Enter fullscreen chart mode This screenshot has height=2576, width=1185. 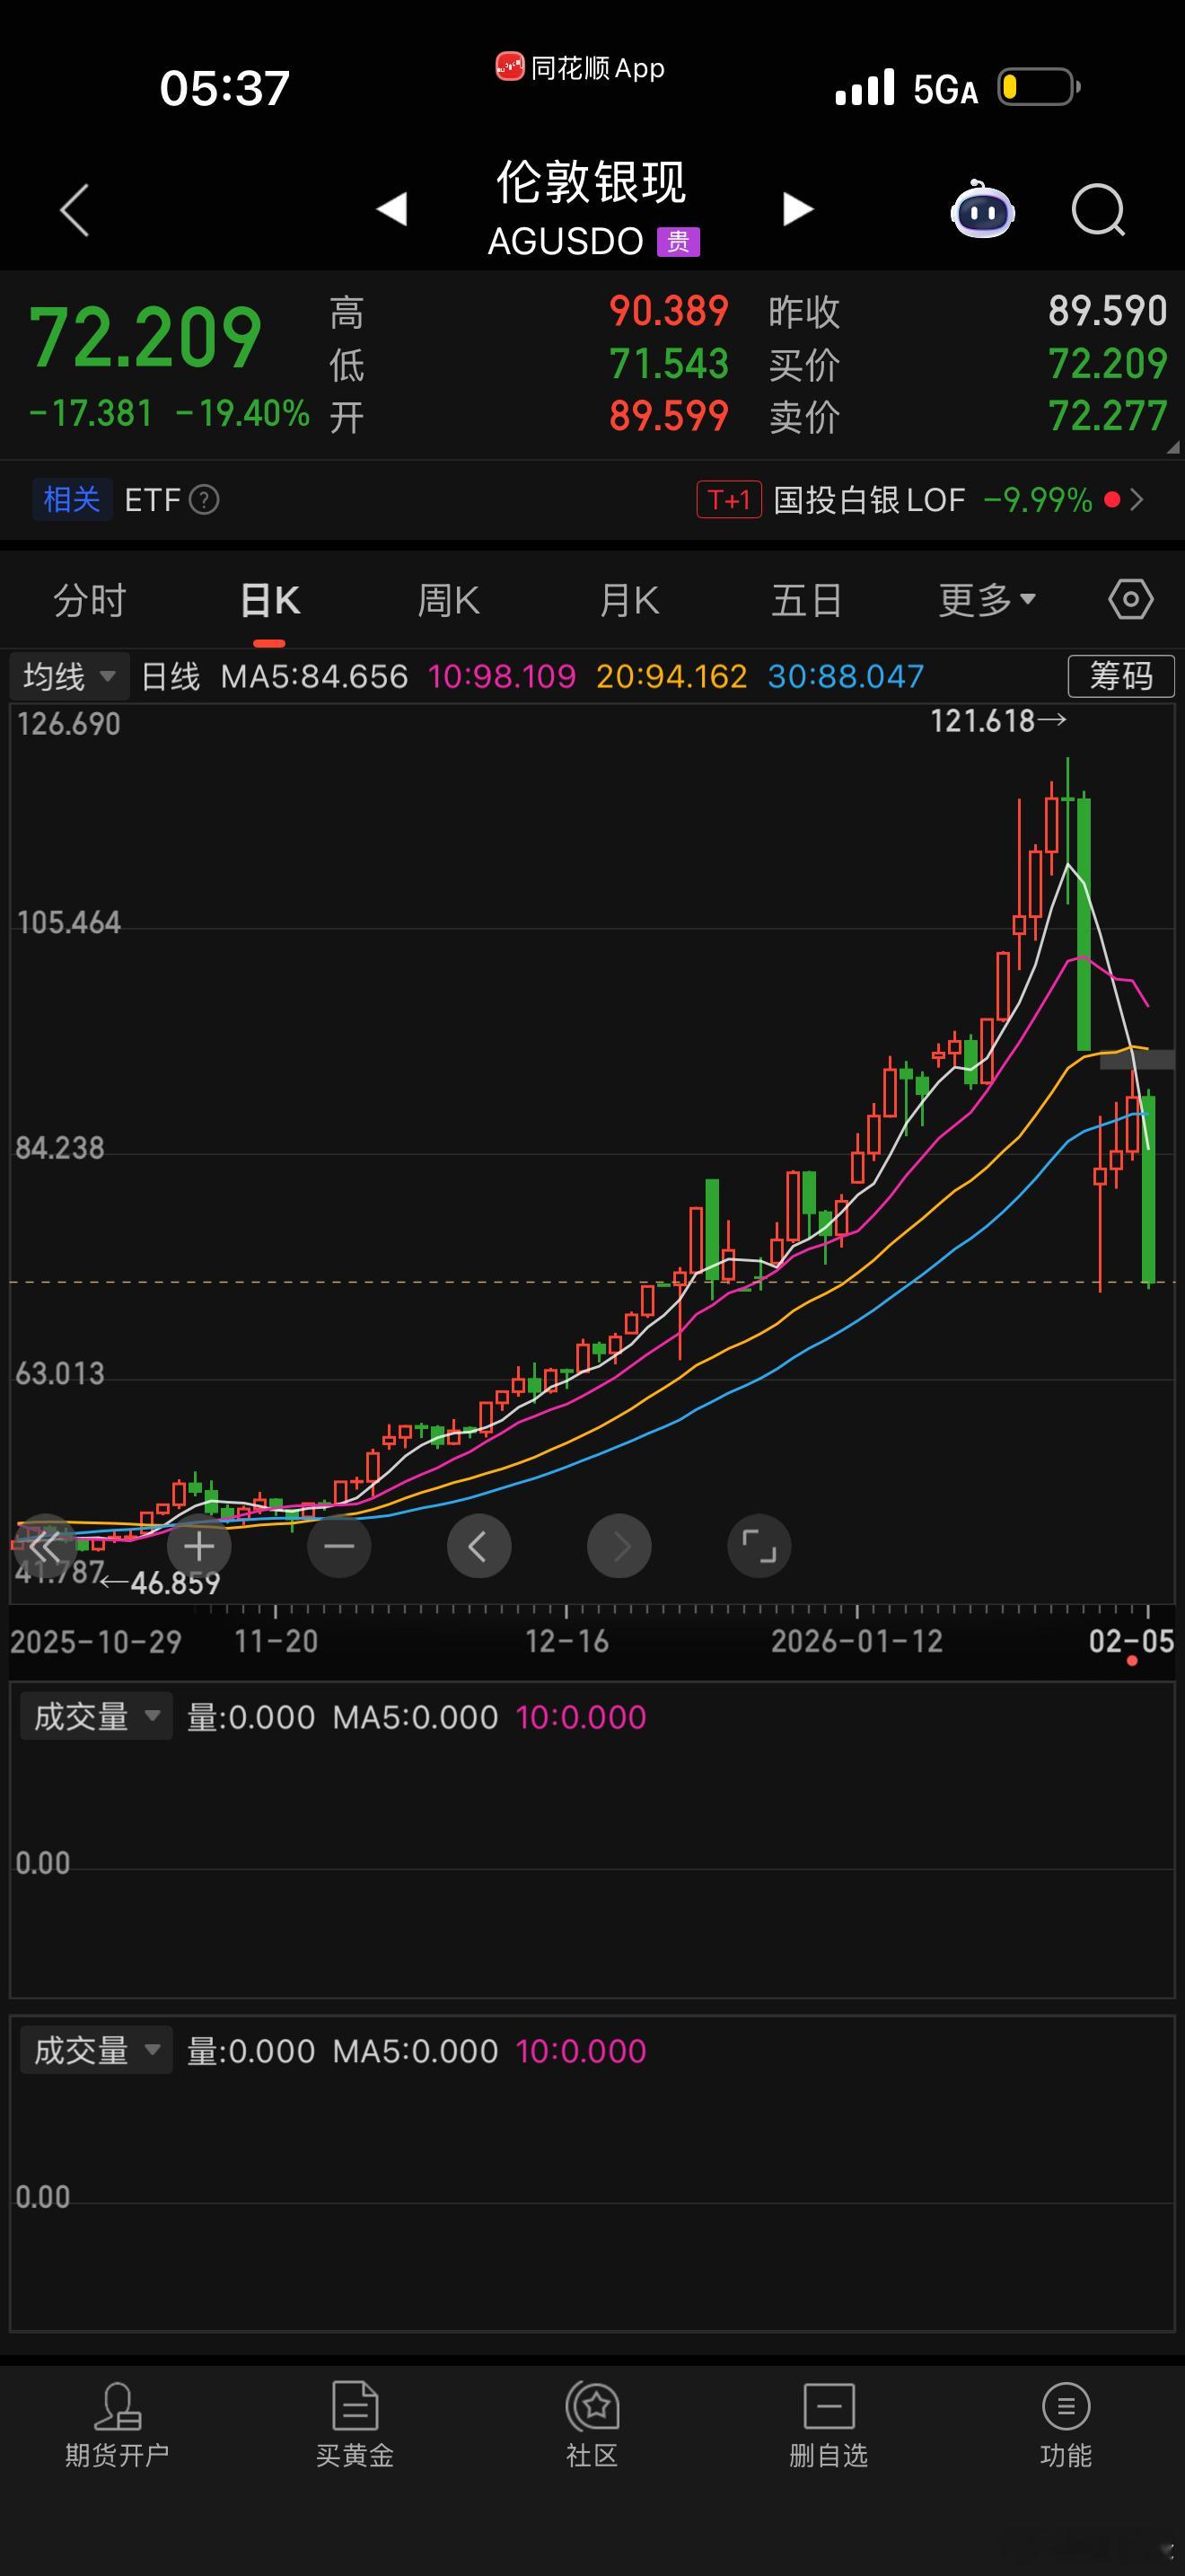point(759,1546)
